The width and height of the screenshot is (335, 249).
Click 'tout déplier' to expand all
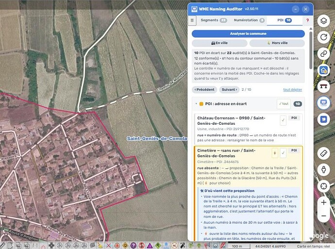292,90
